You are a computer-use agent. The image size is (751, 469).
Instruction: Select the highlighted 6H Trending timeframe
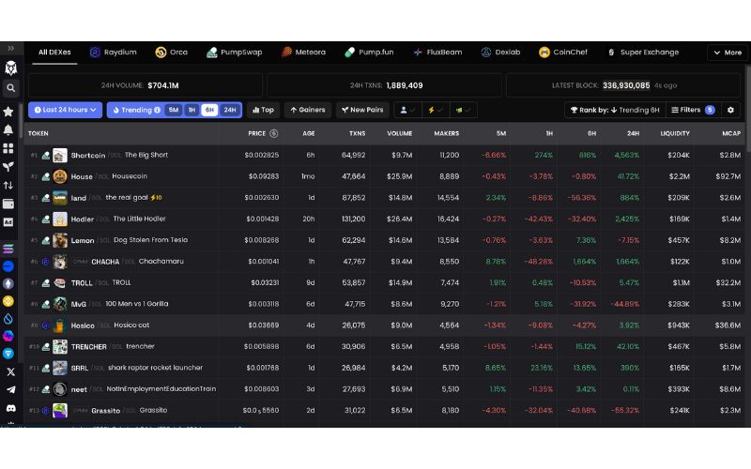click(x=209, y=110)
